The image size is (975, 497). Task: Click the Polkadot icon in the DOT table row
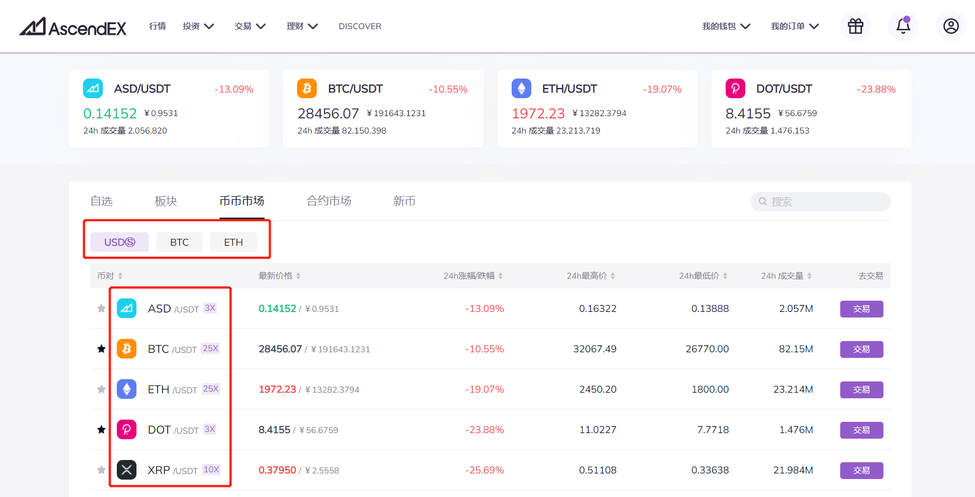point(126,430)
